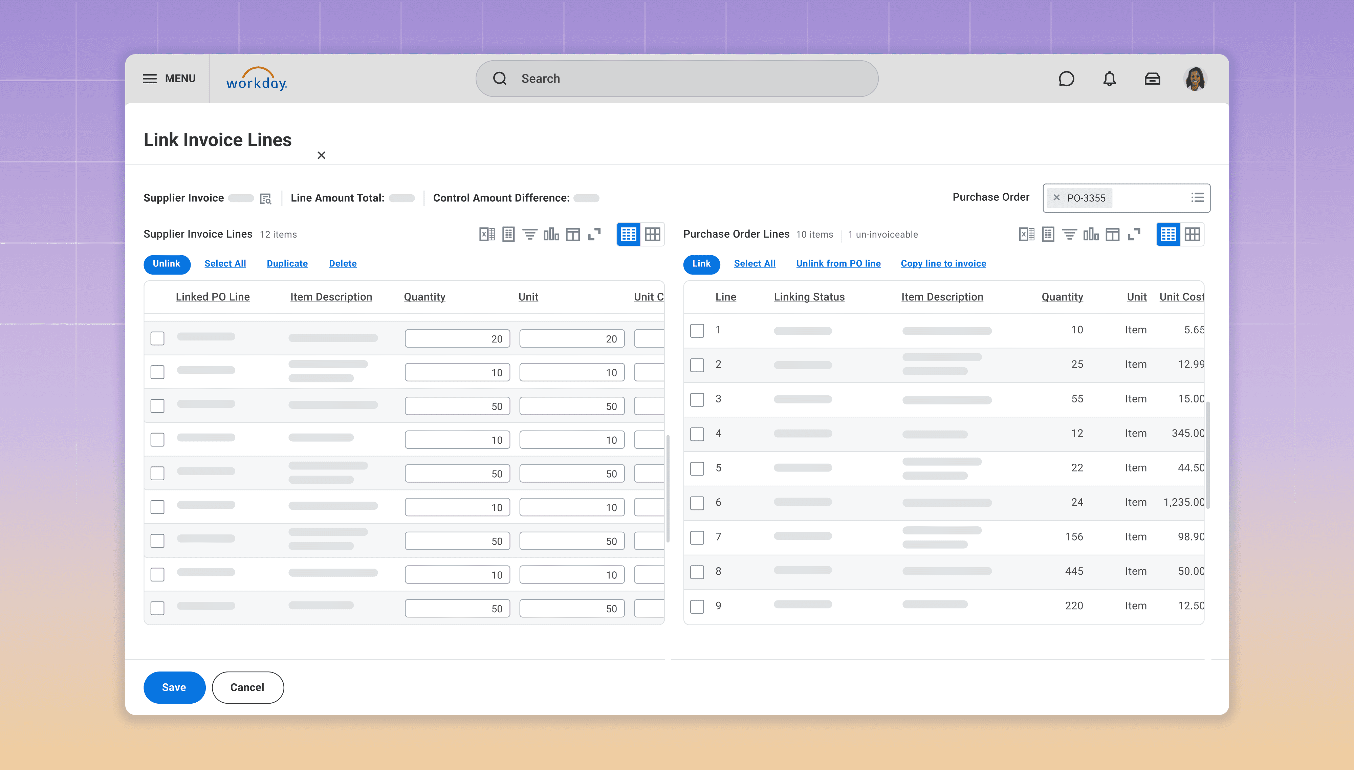Switch Supplier Invoice Lines to compact grid view
The width and height of the screenshot is (1354, 770).
(653, 234)
